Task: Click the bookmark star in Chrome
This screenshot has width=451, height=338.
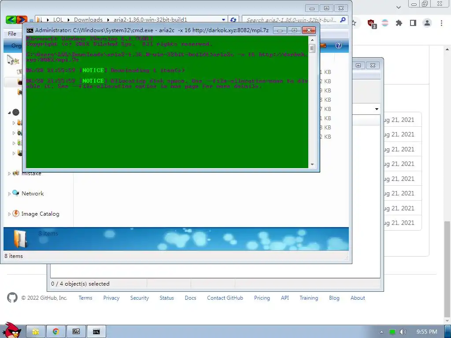Action: [355, 23]
